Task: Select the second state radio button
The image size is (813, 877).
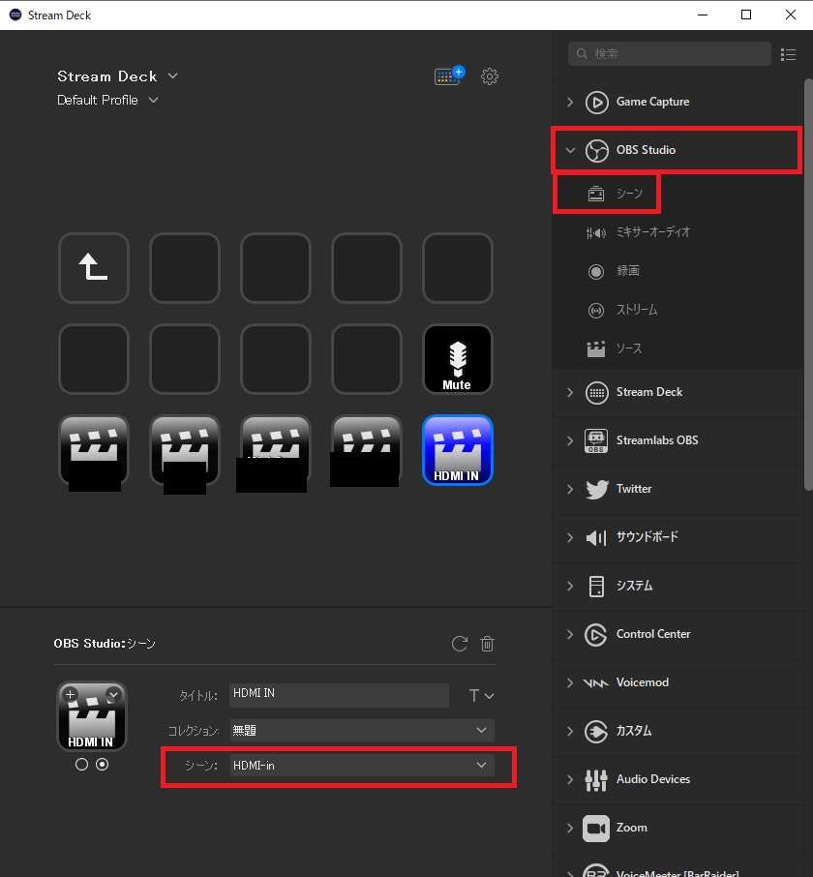Action: 102,765
